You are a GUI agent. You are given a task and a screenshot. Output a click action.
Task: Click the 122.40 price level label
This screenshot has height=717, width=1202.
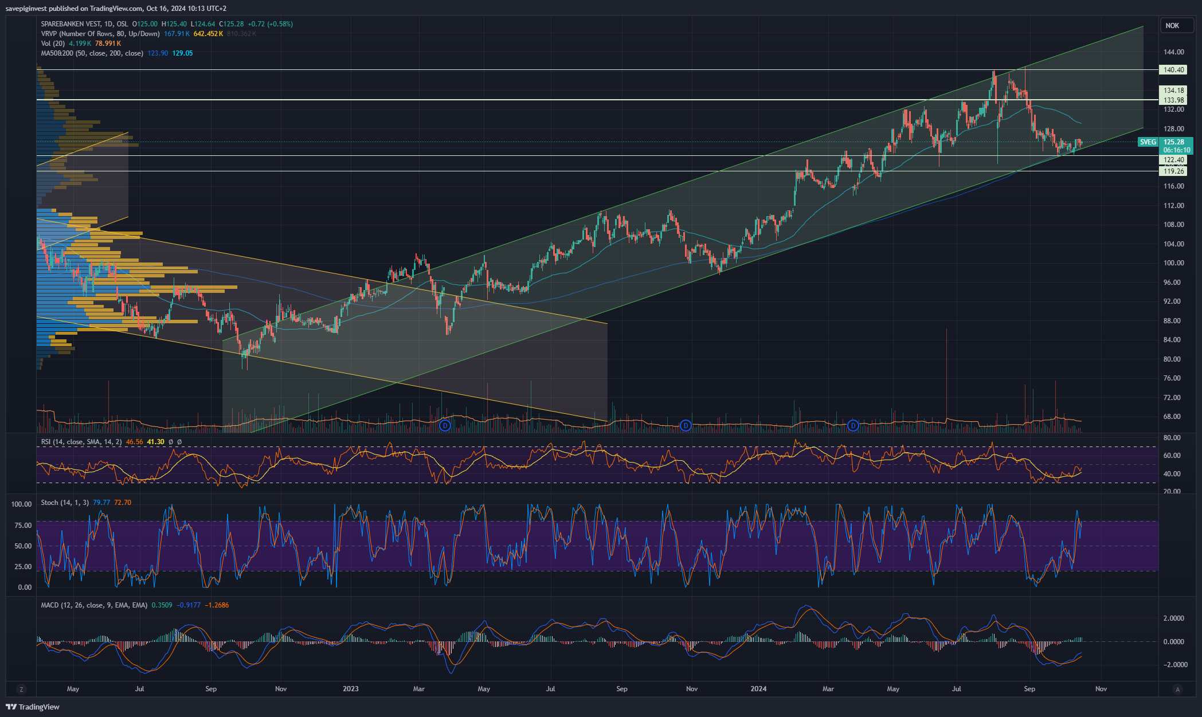(1173, 160)
